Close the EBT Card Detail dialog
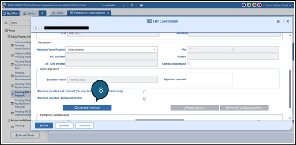Viewport: 296px width, 145px height. [x=288, y=21]
